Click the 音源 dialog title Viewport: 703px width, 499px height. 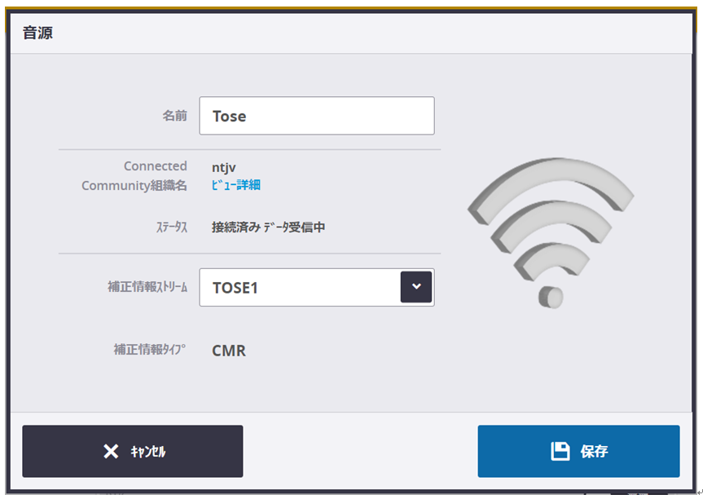point(37,34)
